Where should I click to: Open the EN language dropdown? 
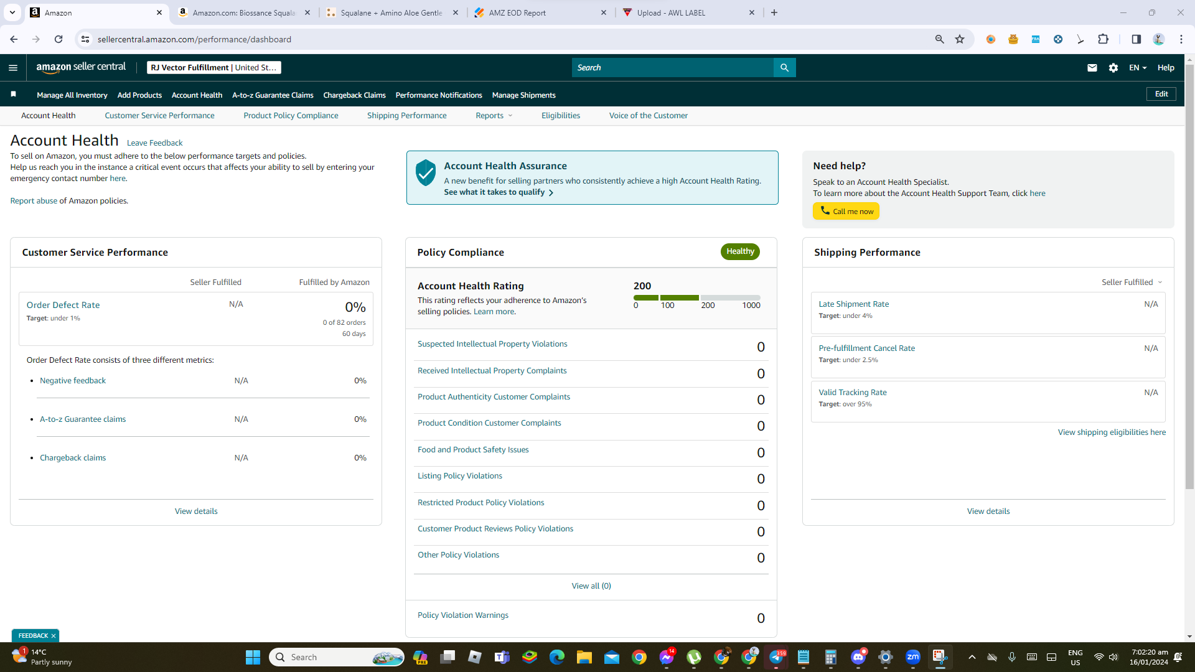pyautogui.click(x=1138, y=68)
